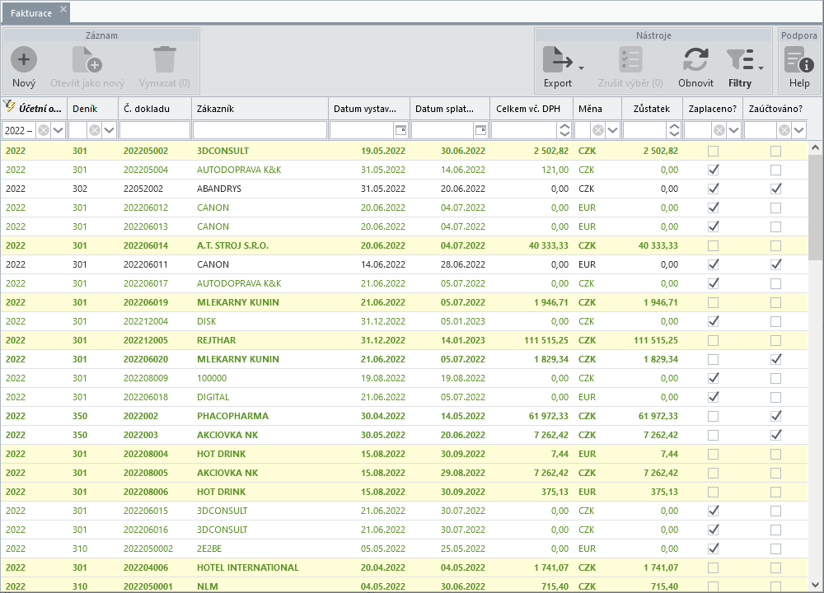Switch to the Fakturace tab
The height and width of the screenshot is (593, 824).
31,13
